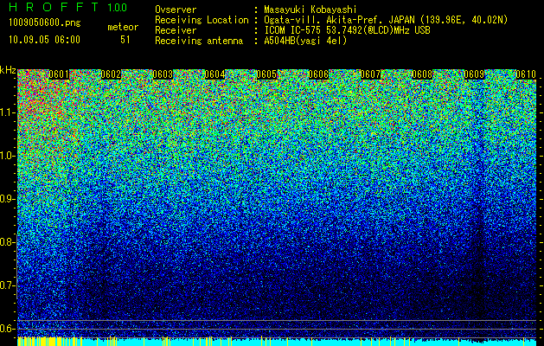This screenshot has width=544, height=346.
Task: Click the HROFFT title text
Action: (54, 7)
